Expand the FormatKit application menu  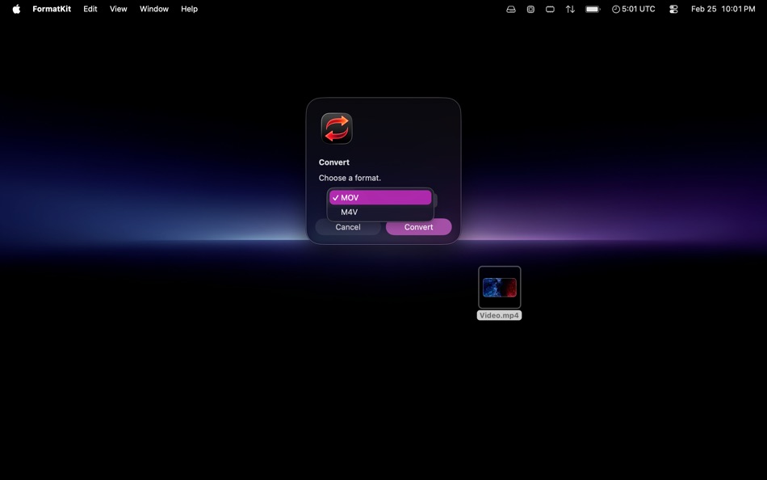pos(52,9)
